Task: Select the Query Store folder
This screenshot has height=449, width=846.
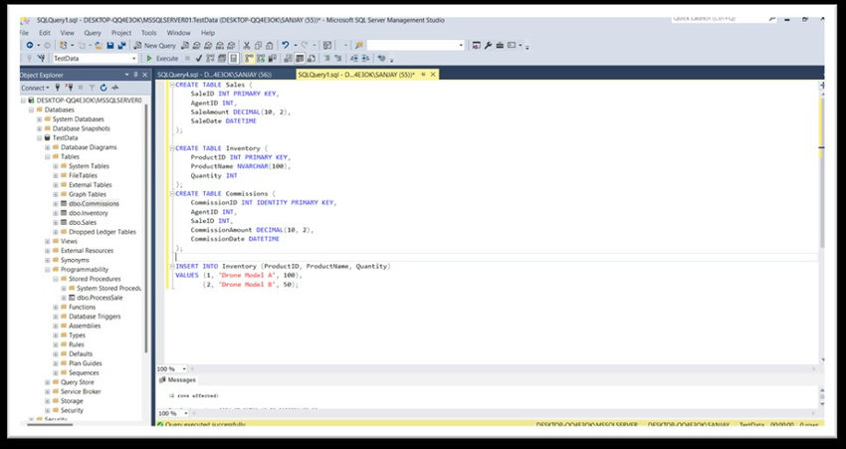Action: coord(78,382)
